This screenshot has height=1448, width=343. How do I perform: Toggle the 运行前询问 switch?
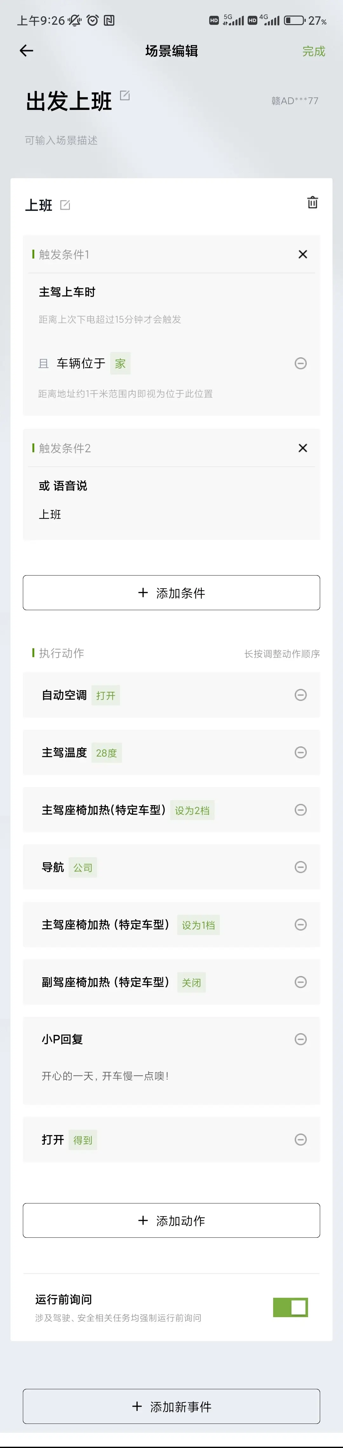point(290,1308)
